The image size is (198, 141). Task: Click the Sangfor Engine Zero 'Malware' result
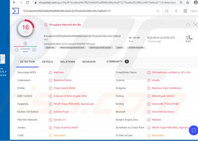pos(157,120)
